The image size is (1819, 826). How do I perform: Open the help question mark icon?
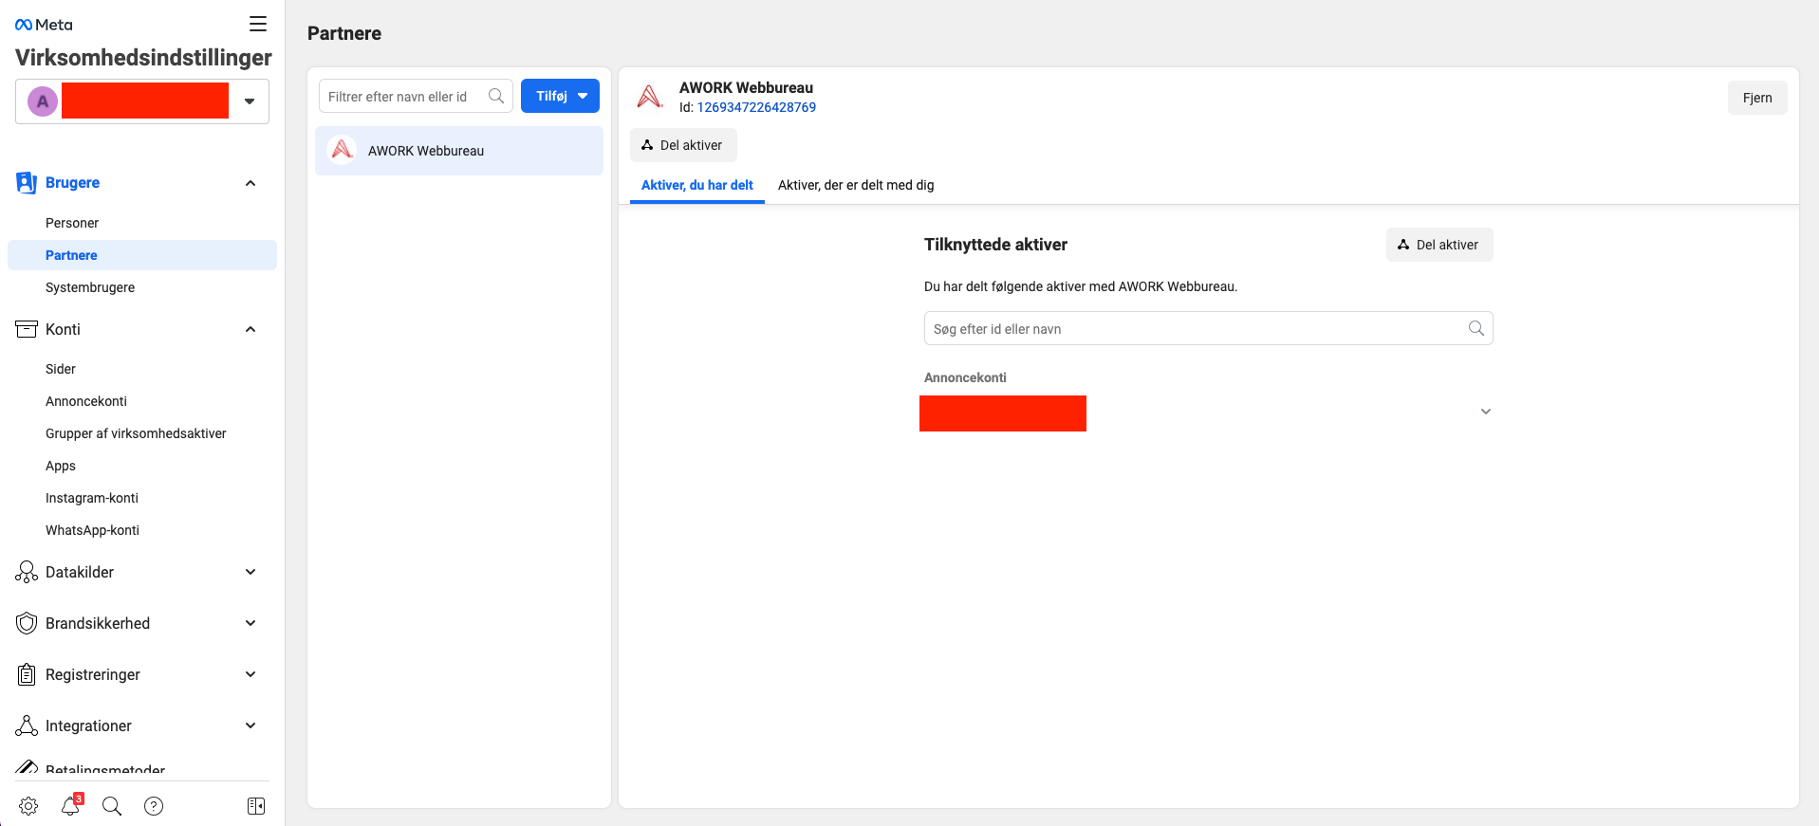[154, 806]
